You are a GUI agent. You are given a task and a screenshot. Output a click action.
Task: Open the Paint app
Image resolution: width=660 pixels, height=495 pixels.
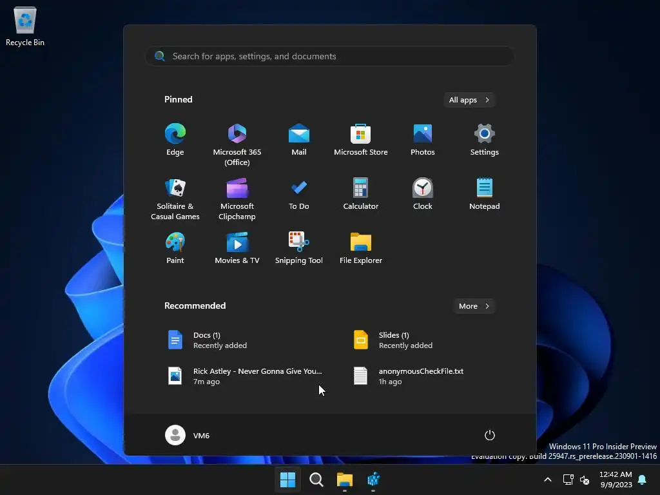175,248
